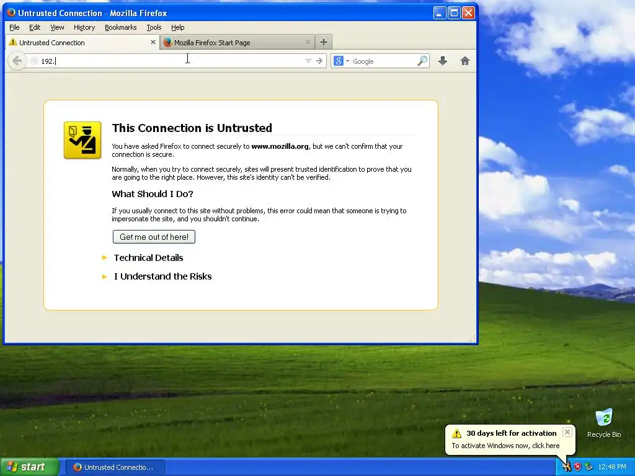The height and width of the screenshot is (476, 635).
Task: Close the Mozilla Firefox Start Page tab
Action: pyautogui.click(x=308, y=42)
